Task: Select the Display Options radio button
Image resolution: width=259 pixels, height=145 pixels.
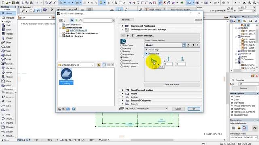Action: [121, 66]
